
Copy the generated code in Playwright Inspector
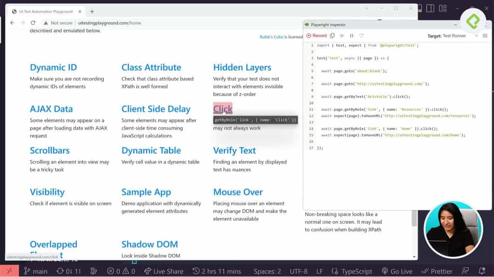click(332, 36)
